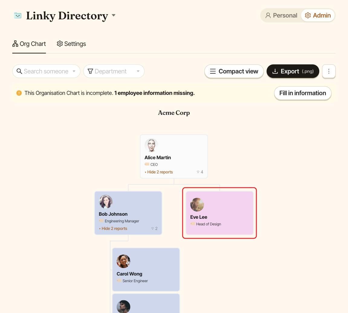This screenshot has width=348, height=313.
Task: Open the Department filter dropdown
Action: pos(114,71)
